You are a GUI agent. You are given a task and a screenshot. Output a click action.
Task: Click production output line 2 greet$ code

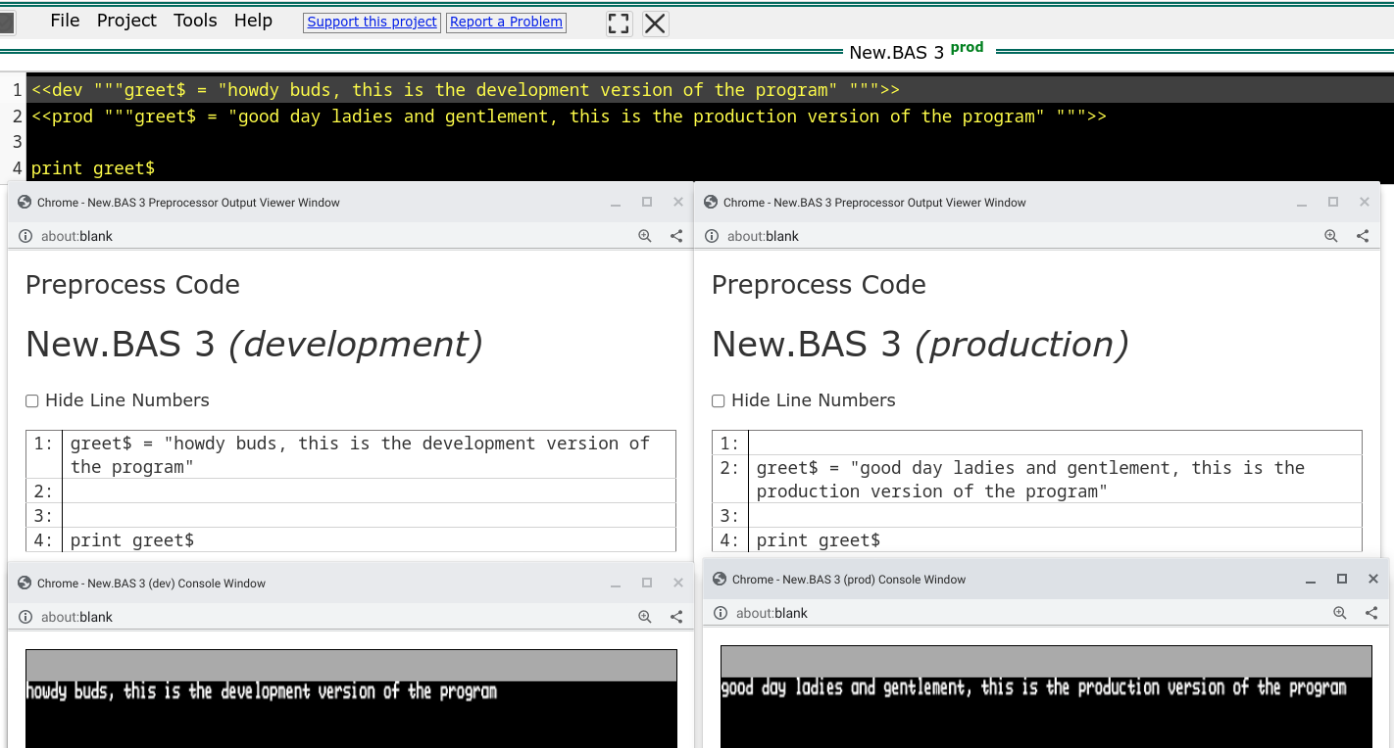pos(1055,479)
